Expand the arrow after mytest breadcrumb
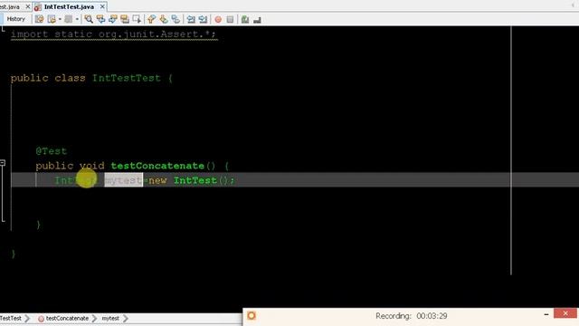The width and height of the screenshot is (579, 326). 126,318
